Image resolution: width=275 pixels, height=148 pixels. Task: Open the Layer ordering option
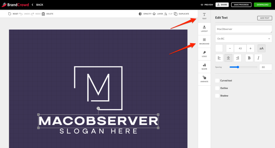158,14
